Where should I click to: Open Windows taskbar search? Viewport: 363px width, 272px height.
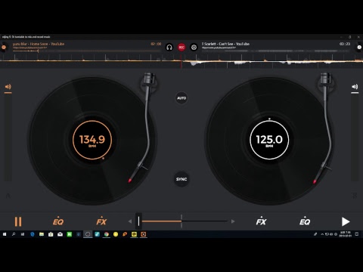(x=14, y=234)
